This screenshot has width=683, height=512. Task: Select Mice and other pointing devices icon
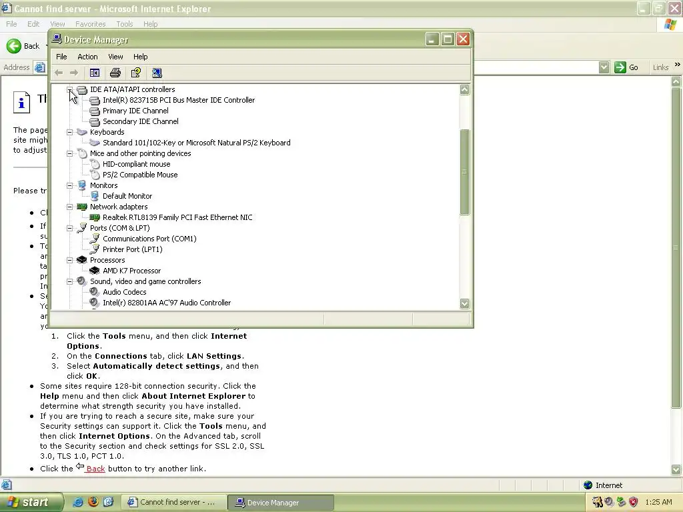[82, 153]
